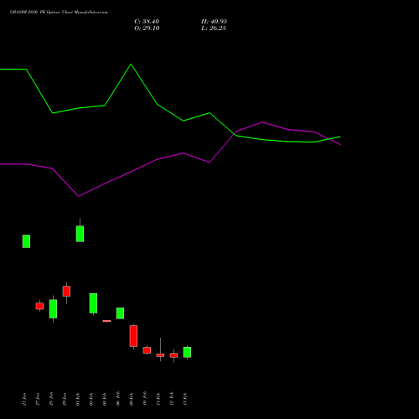Click the high value H: 40.95

tap(214, 22)
